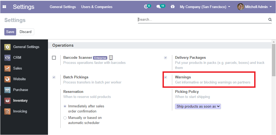
Task: Enable the Barcode Scanner checkbox
Action: coord(54,58)
